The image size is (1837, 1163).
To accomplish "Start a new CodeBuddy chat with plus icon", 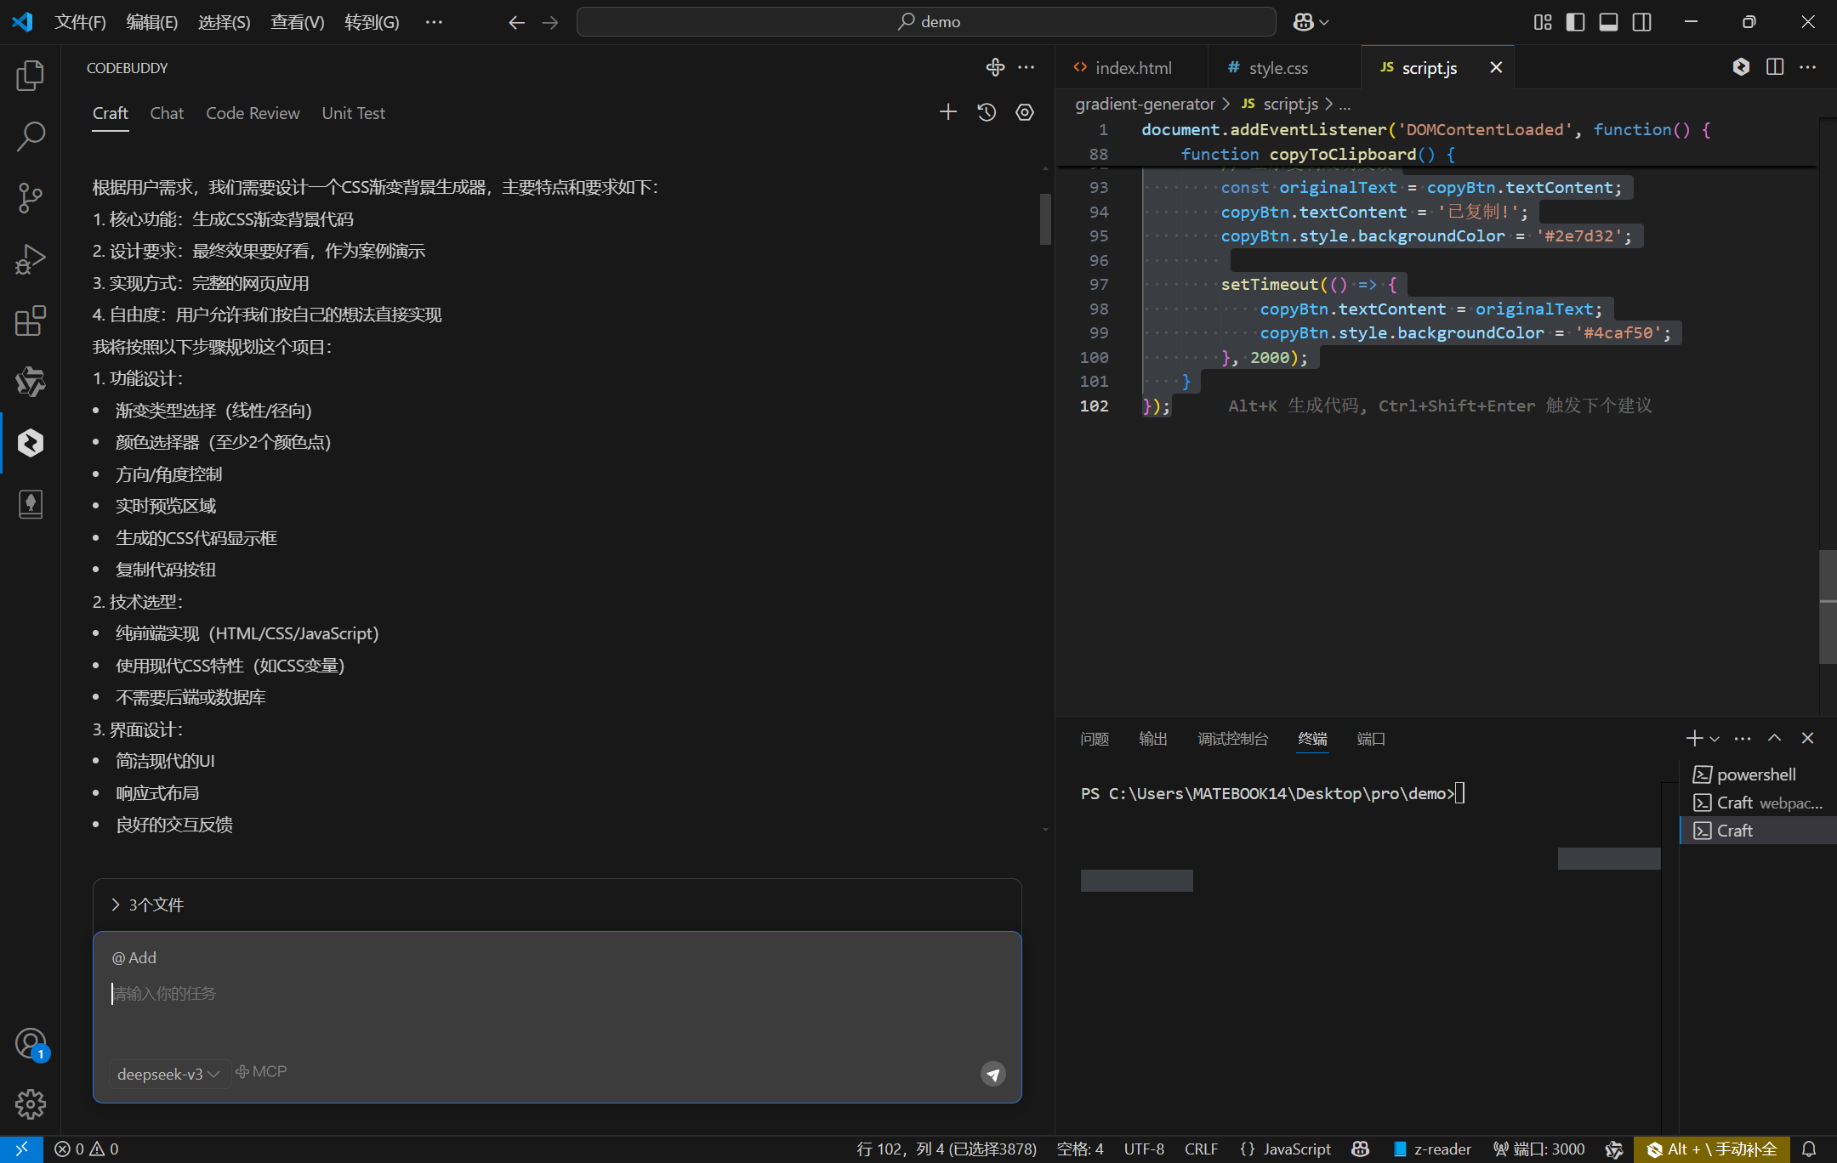I will [948, 112].
